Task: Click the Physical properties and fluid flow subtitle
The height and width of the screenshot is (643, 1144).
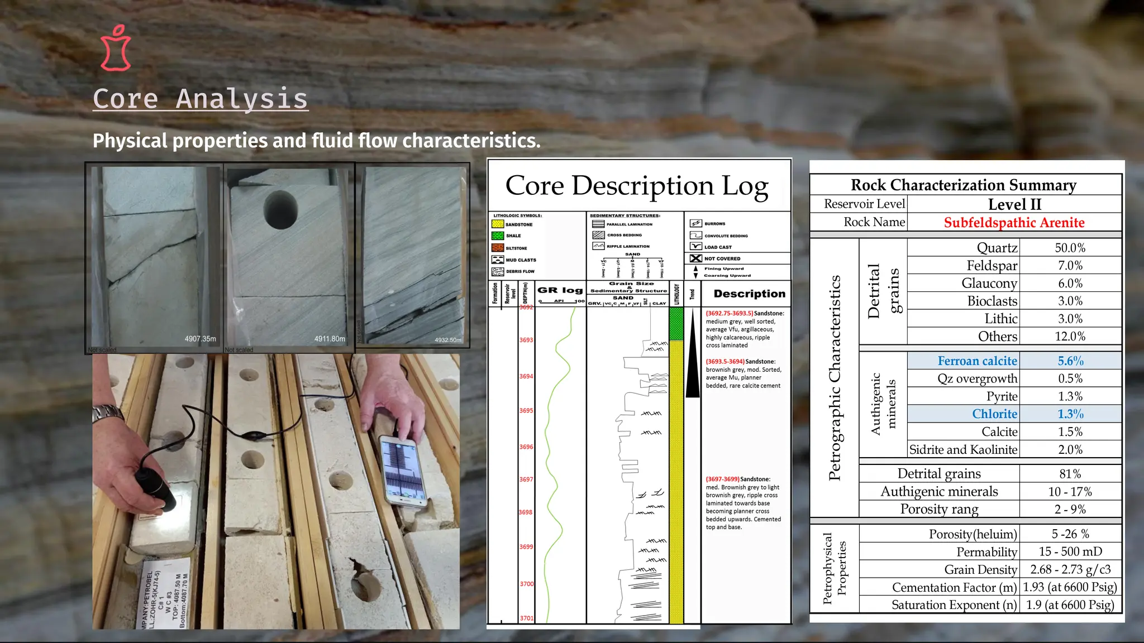Action: click(317, 141)
